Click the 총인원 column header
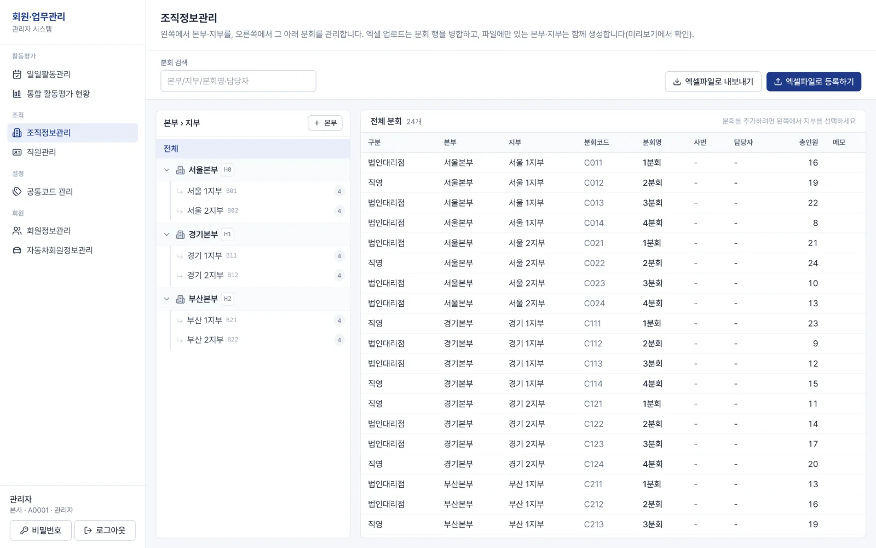This screenshot has height=548, width=876. pyautogui.click(x=808, y=142)
